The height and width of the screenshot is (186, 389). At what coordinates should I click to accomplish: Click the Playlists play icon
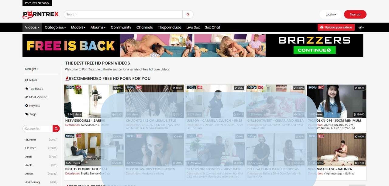(x=26, y=106)
